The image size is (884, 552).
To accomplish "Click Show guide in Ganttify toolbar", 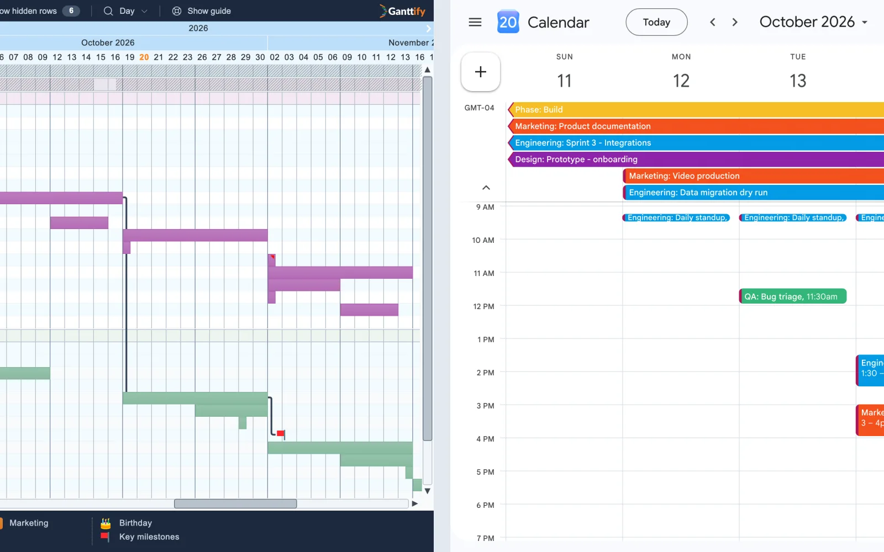I will pos(209,11).
